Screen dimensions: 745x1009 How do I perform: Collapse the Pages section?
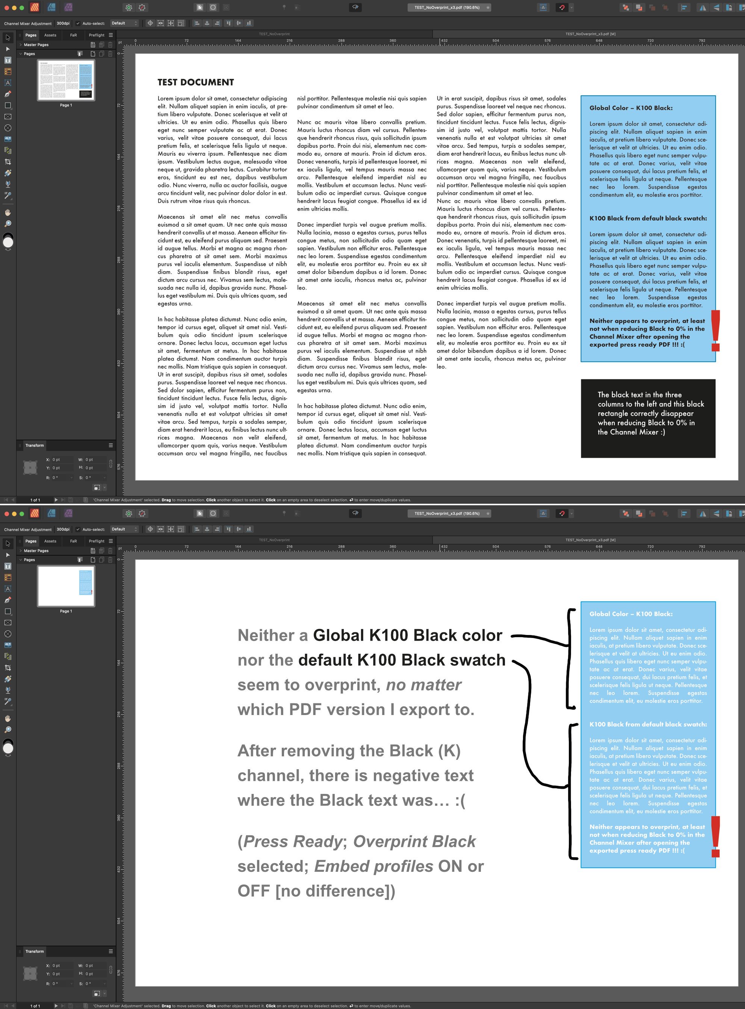coord(21,54)
